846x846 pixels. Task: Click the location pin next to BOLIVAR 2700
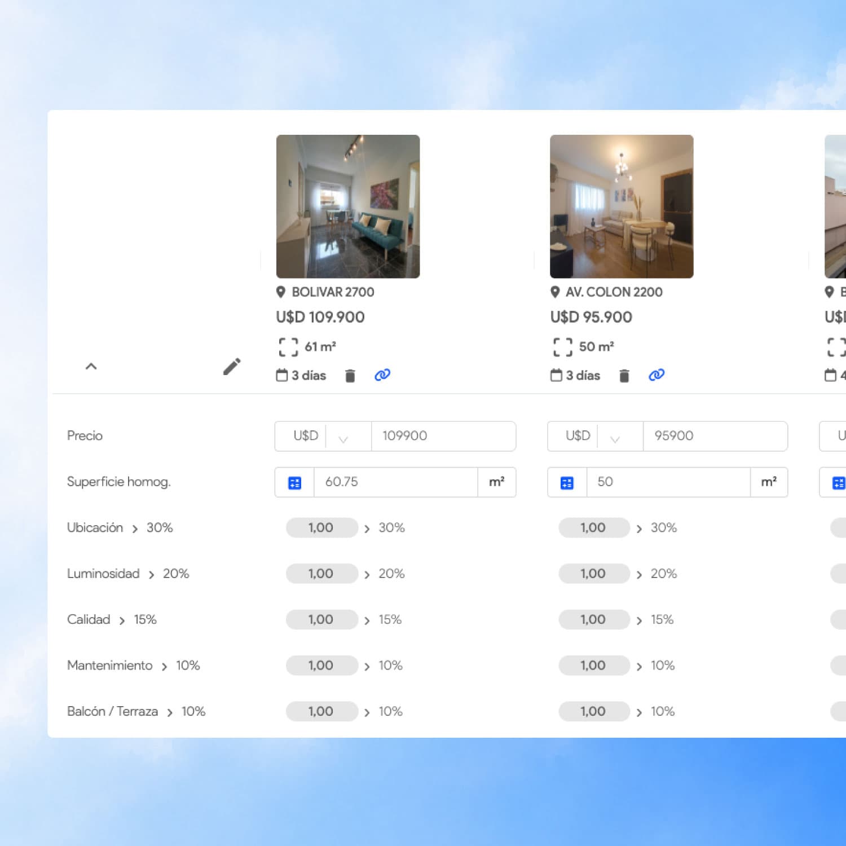(x=280, y=292)
